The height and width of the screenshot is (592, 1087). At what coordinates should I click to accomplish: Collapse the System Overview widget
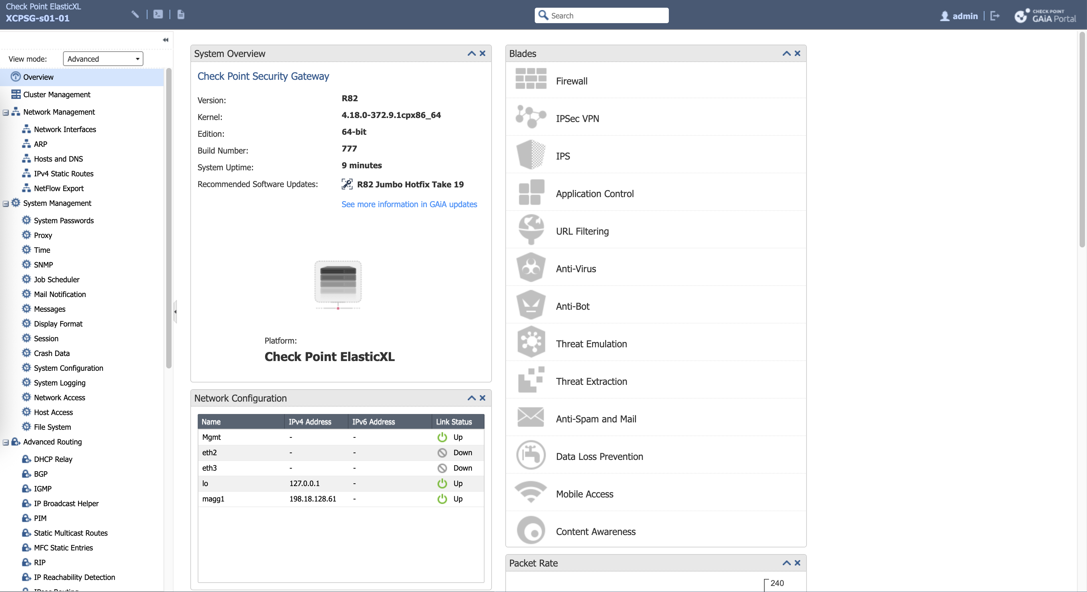pos(471,54)
